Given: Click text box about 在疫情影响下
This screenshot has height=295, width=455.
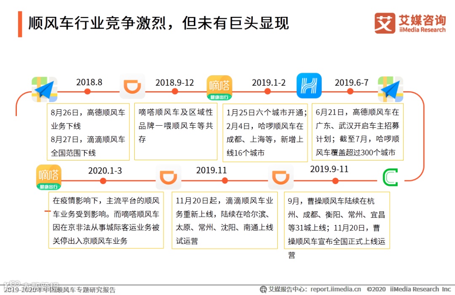Looking at the screenshot, I should pos(106,220).
